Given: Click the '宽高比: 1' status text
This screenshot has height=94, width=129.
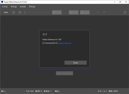Looking at the screenshot, I should click(47, 91).
